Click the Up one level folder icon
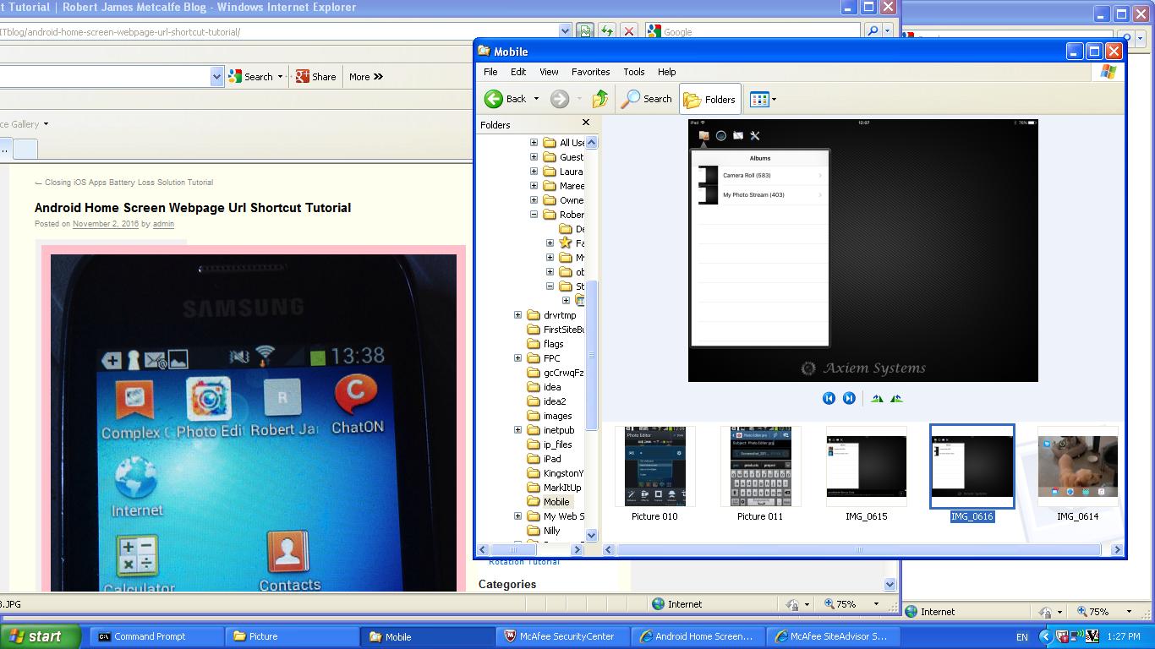This screenshot has height=649, width=1155. [600, 99]
